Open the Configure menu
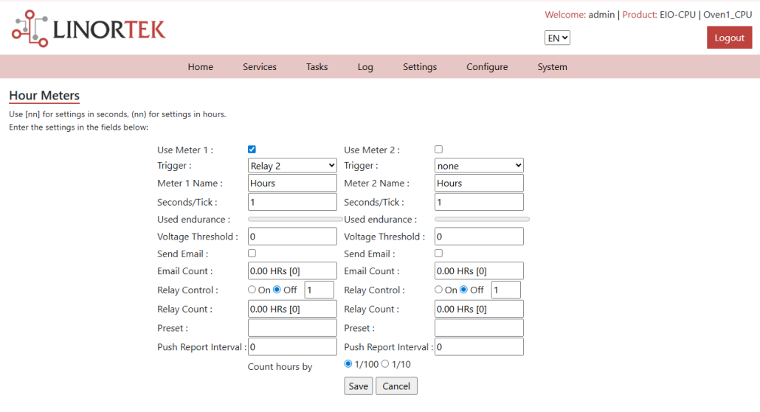 tap(487, 67)
